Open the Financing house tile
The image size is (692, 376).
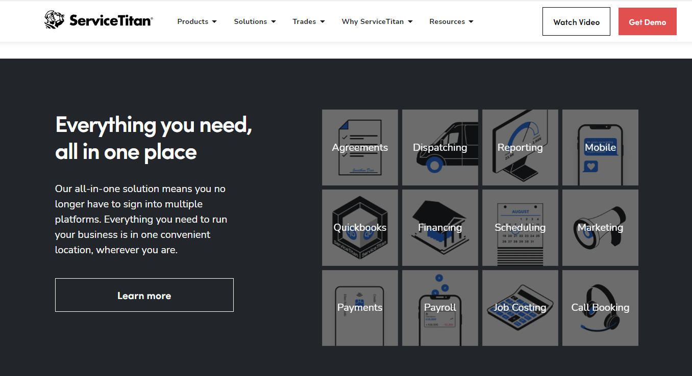pos(440,228)
